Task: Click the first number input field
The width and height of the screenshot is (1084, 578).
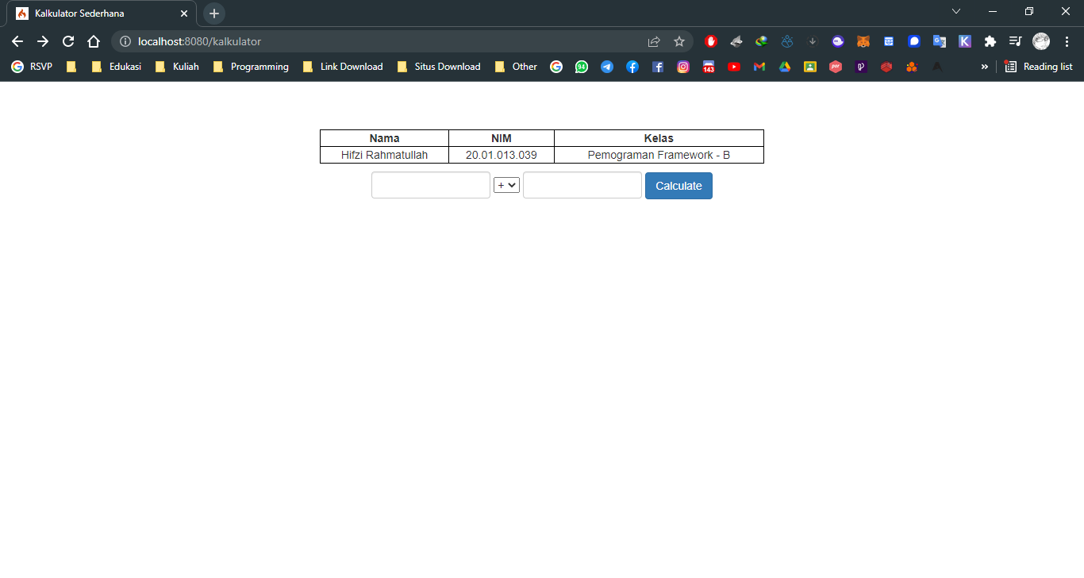Action: (x=430, y=184)
